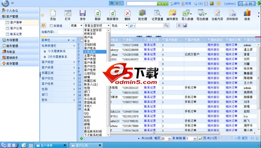
Task: Click the green plus icon at the grid's bottom left
Action: pyautogui.click(x=82, y=138)
